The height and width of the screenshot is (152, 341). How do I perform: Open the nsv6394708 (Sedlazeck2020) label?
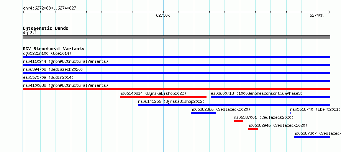pos(53,69)
